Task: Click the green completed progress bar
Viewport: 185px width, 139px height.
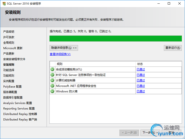Action: [116, 39]
